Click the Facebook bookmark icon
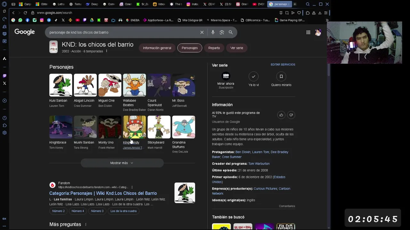This screenshot has height=230, width=410. click(x=28, y=20)
